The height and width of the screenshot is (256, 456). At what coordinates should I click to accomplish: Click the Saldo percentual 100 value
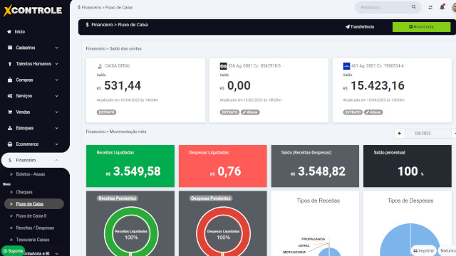408,171
